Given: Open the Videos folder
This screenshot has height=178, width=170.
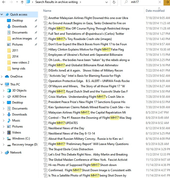Looking at the screenshot, I should tap(16, 132).
